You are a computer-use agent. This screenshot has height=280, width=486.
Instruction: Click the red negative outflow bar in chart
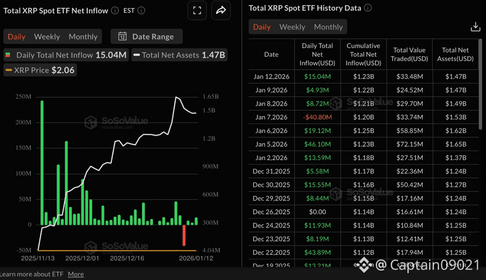click(x=184, y=235)
